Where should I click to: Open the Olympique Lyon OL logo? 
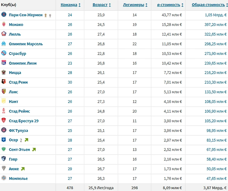[x=4, y=63]
